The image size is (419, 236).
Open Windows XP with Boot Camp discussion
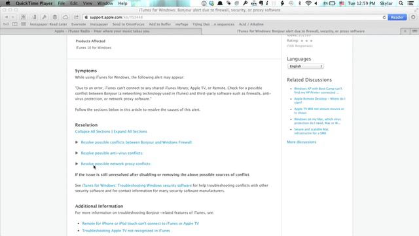coord(318,90)
